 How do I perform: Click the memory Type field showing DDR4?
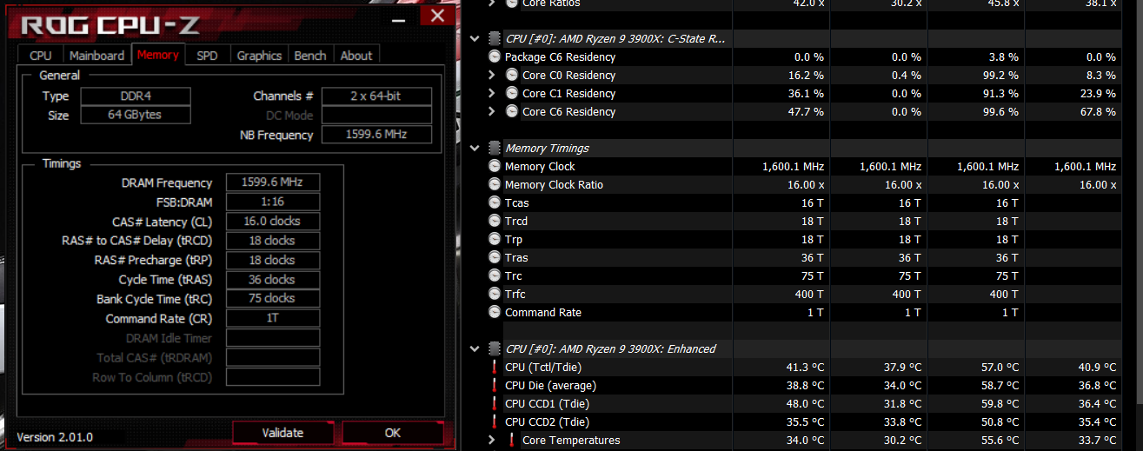pos(136,96)
